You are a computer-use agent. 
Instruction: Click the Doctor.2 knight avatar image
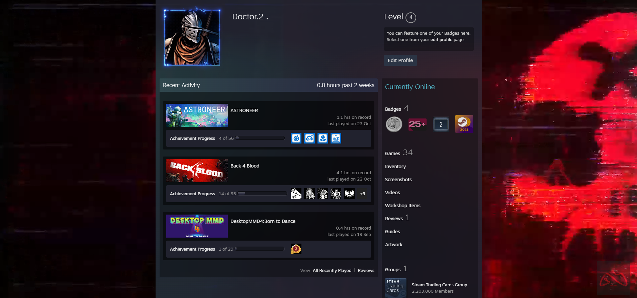pos(192,37)
